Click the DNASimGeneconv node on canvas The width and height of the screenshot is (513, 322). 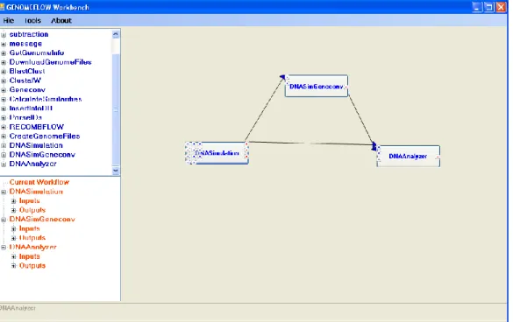click(x=317, y=87)
